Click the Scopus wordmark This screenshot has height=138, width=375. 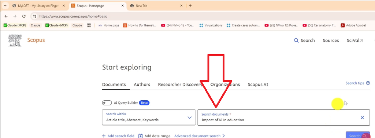tap(36, 40)
